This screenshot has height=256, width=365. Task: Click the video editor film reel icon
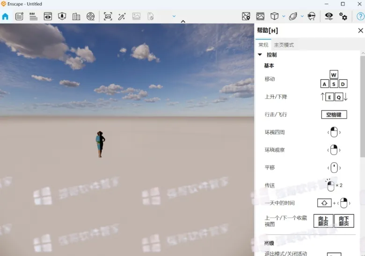coord(90,16)
